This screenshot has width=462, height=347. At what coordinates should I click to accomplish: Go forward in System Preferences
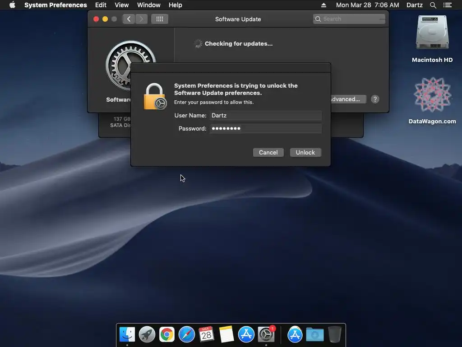[x=141, y=19]
